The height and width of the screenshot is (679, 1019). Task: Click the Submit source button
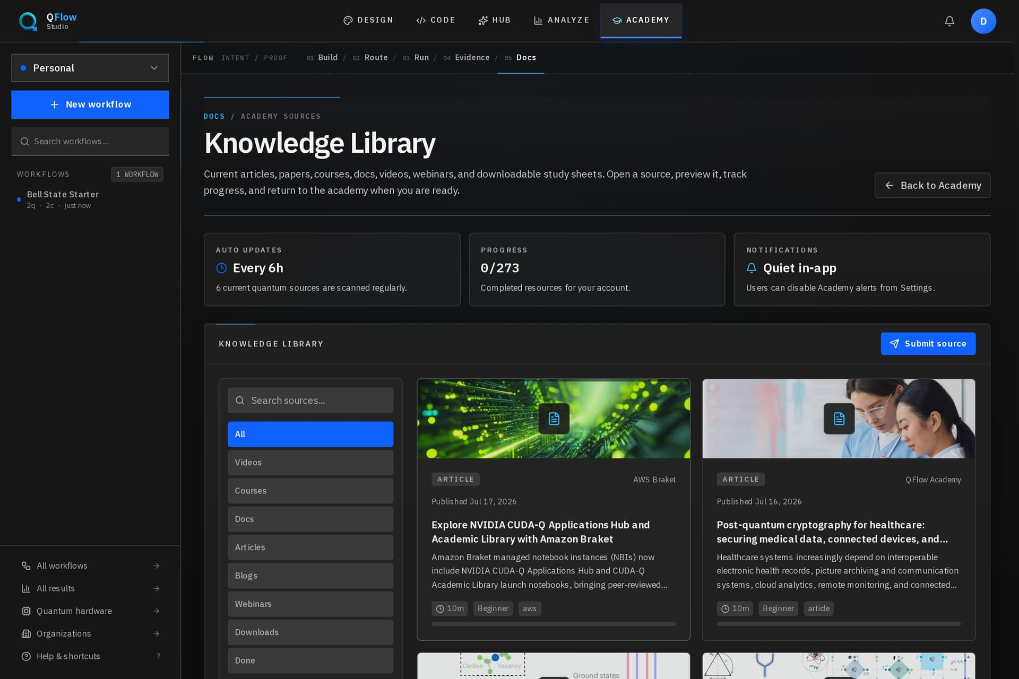928,344
